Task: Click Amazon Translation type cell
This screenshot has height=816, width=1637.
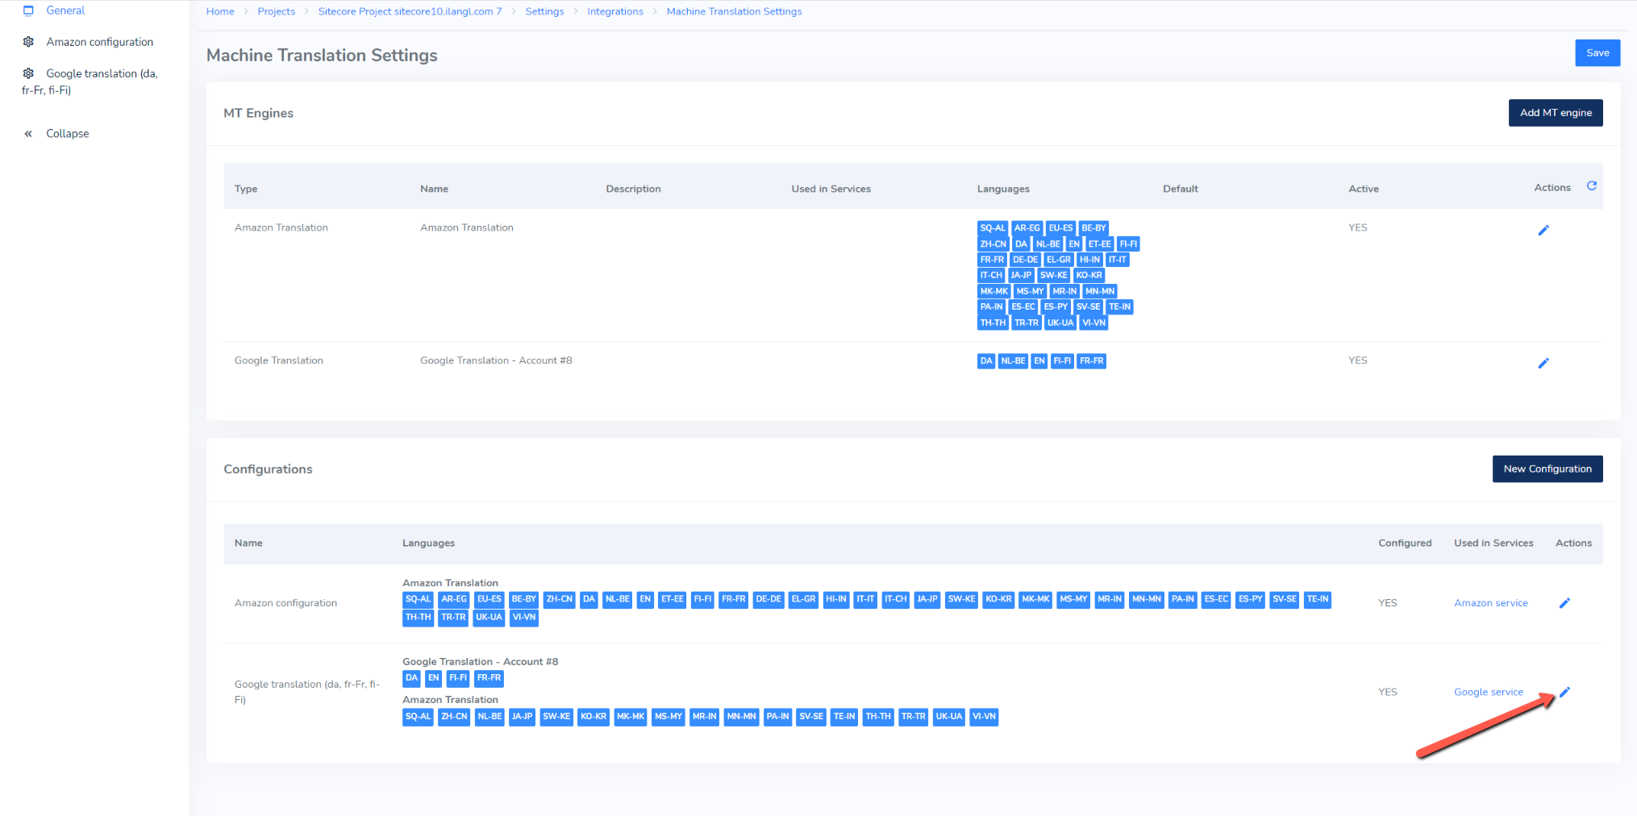Action: [281, 227]
